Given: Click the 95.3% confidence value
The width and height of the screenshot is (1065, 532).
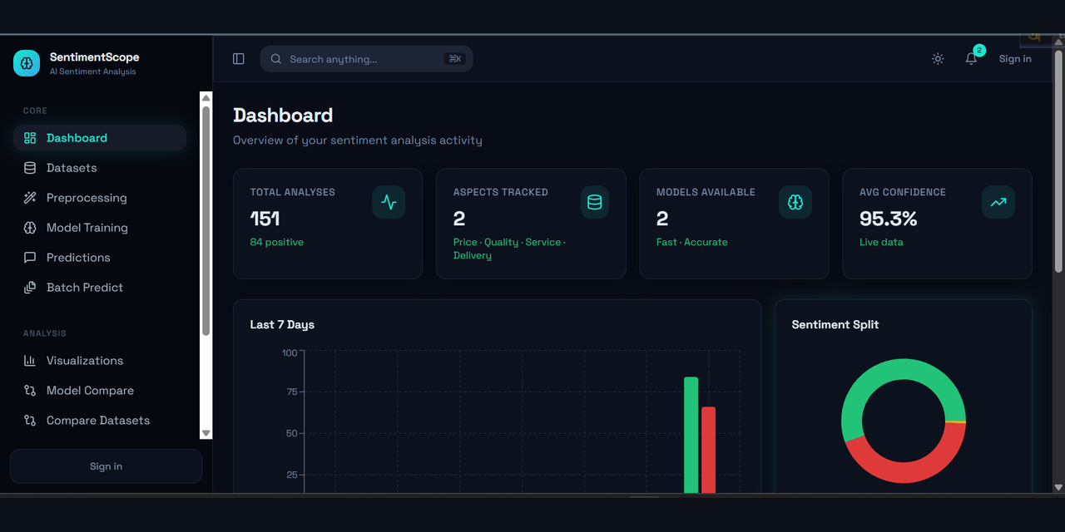Looking at the screenshot, I should (888, 219).
